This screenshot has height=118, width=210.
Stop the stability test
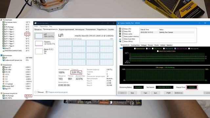132,93
